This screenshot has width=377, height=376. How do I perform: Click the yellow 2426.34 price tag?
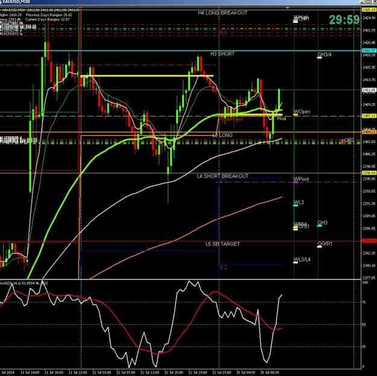tap(369, 10)
